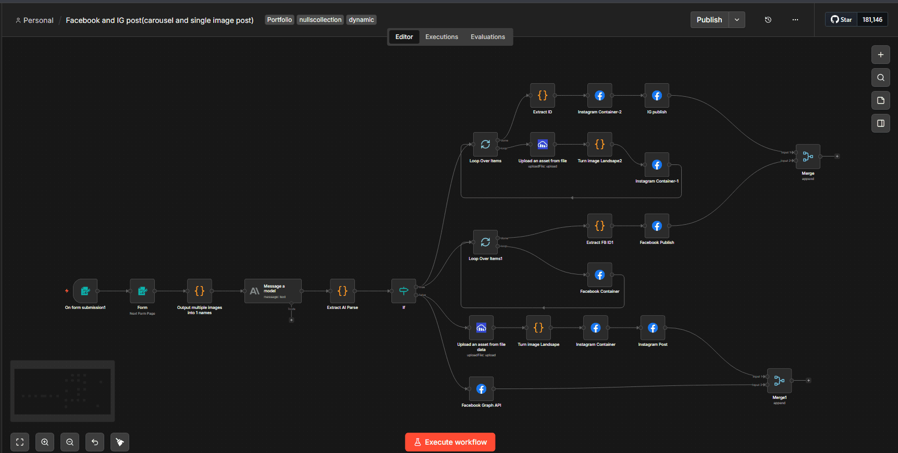Zoom out on the canvas
The height and width of the screenshot is (453, 898).
click(70, 442)
